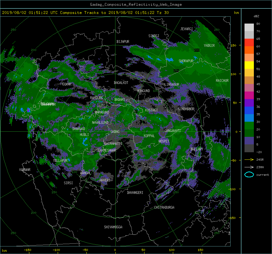Click the red 65 dBZ legend swatch
This screenshot has height=254, width=272.
(x=249, y=42)
